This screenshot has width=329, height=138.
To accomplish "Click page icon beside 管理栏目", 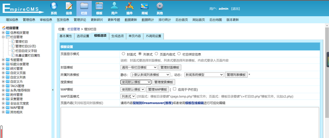I will [x=13, y=42].
